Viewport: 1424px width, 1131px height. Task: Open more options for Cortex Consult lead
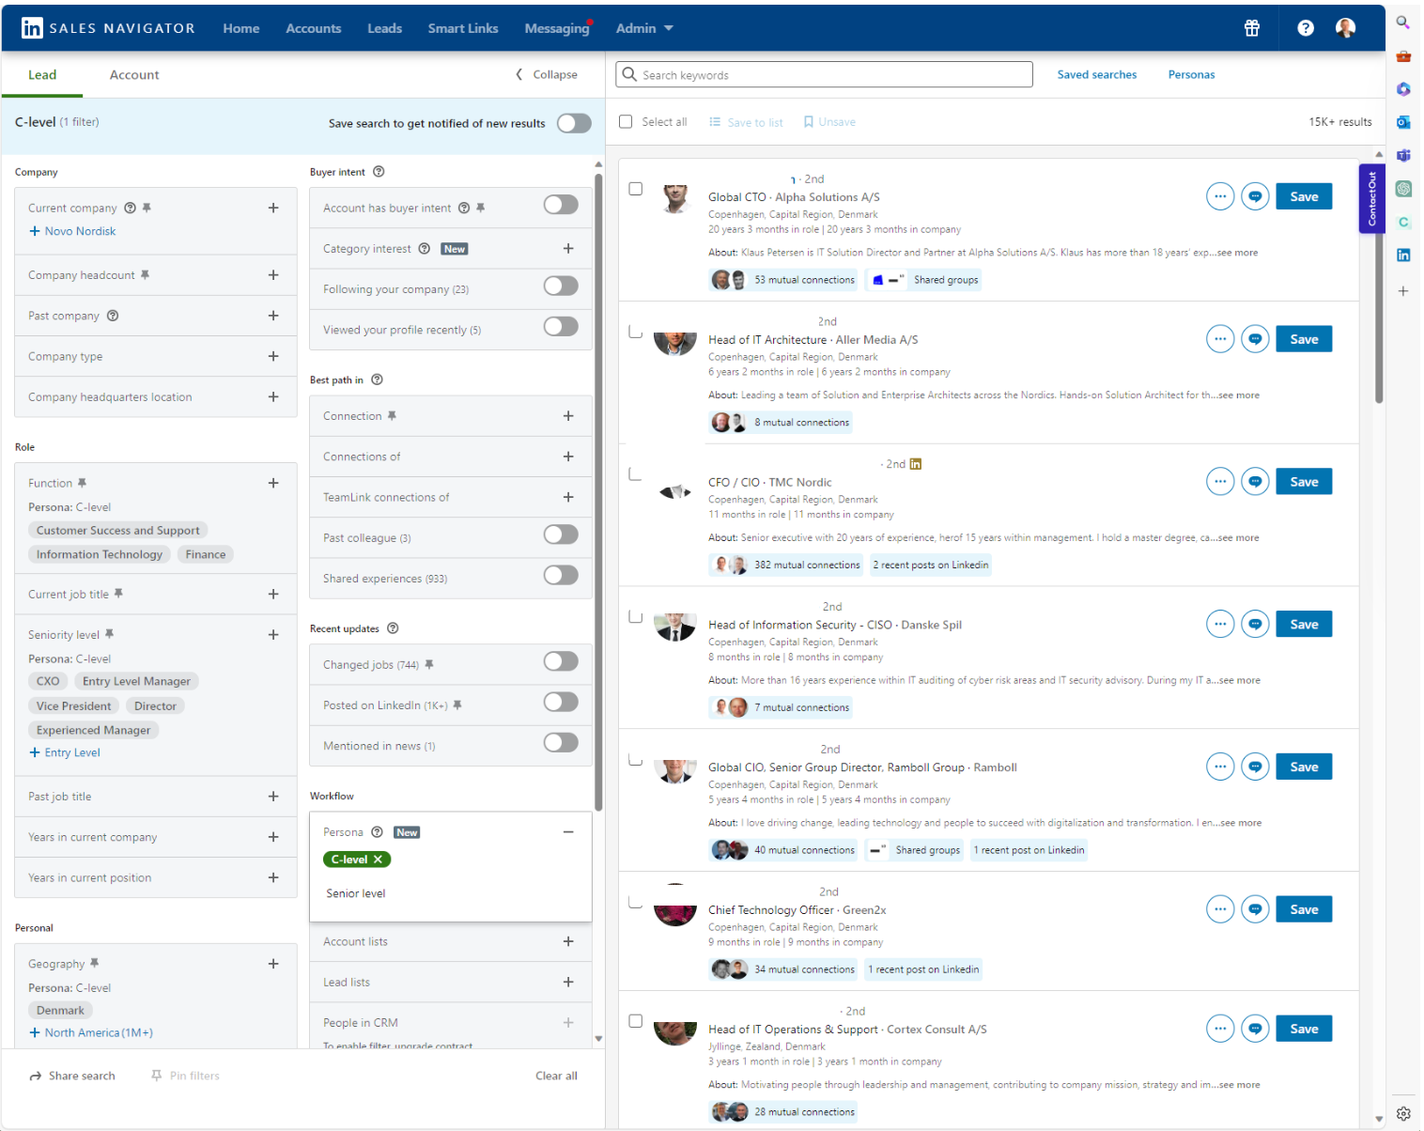coord(1220,1029)
